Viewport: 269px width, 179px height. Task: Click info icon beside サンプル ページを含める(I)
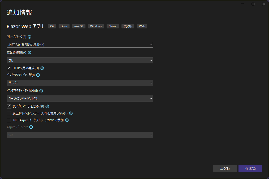point(47,106)
